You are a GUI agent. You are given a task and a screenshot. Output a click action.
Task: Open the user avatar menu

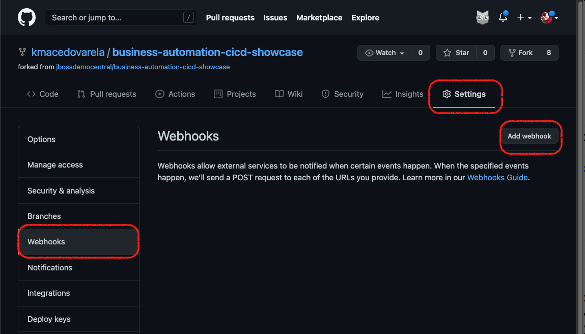(549, 17)
